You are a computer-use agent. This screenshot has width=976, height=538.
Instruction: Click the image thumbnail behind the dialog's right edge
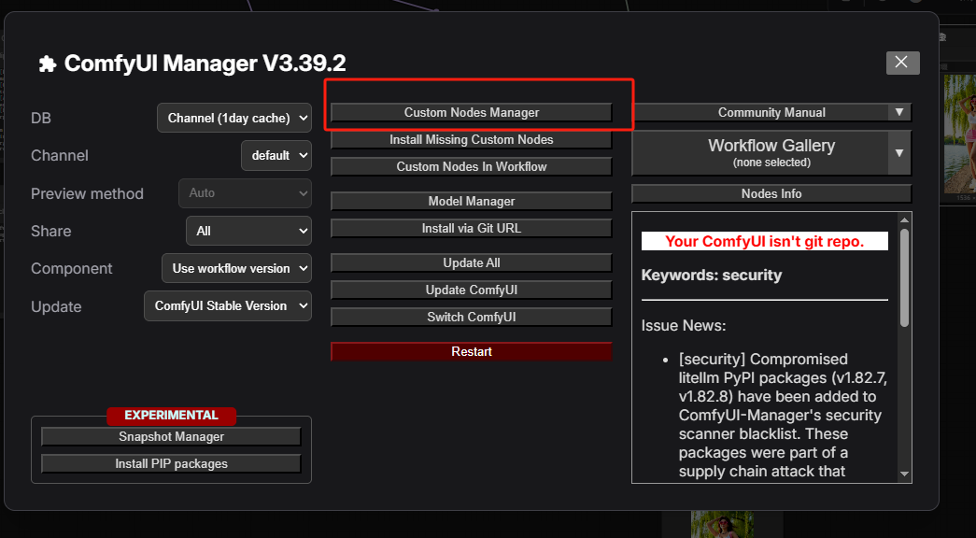959,134
